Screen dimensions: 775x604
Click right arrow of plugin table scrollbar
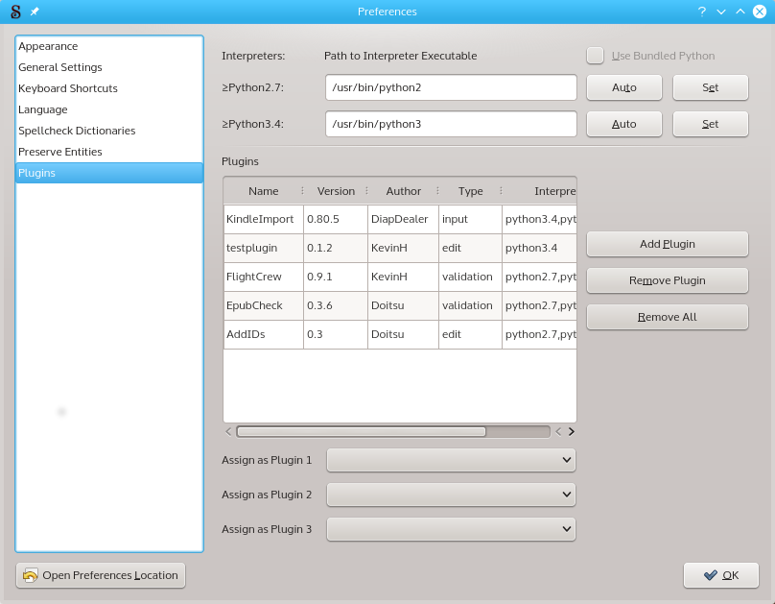pyautogui.click(x=572, y=432)
